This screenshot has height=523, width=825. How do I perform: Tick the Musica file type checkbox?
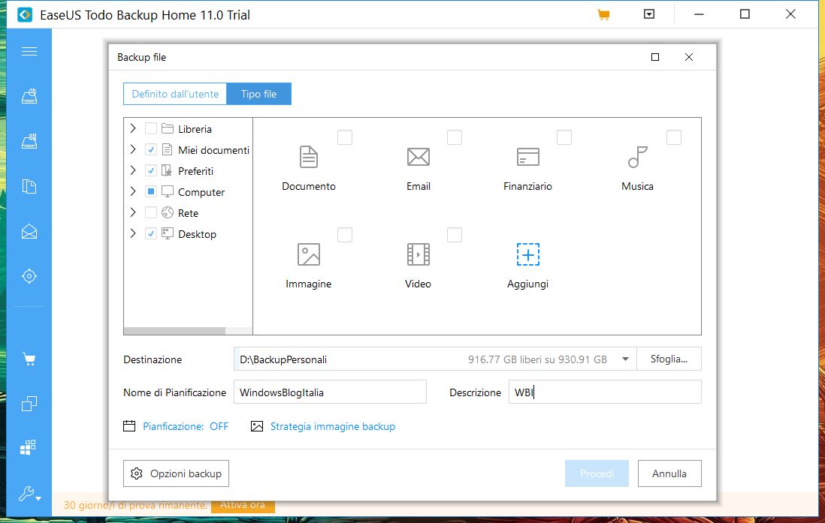[674, 137]
